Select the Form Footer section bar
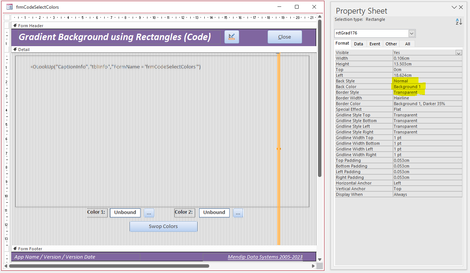Viewport: 470px width, 273px height. [x=164, y=249]
